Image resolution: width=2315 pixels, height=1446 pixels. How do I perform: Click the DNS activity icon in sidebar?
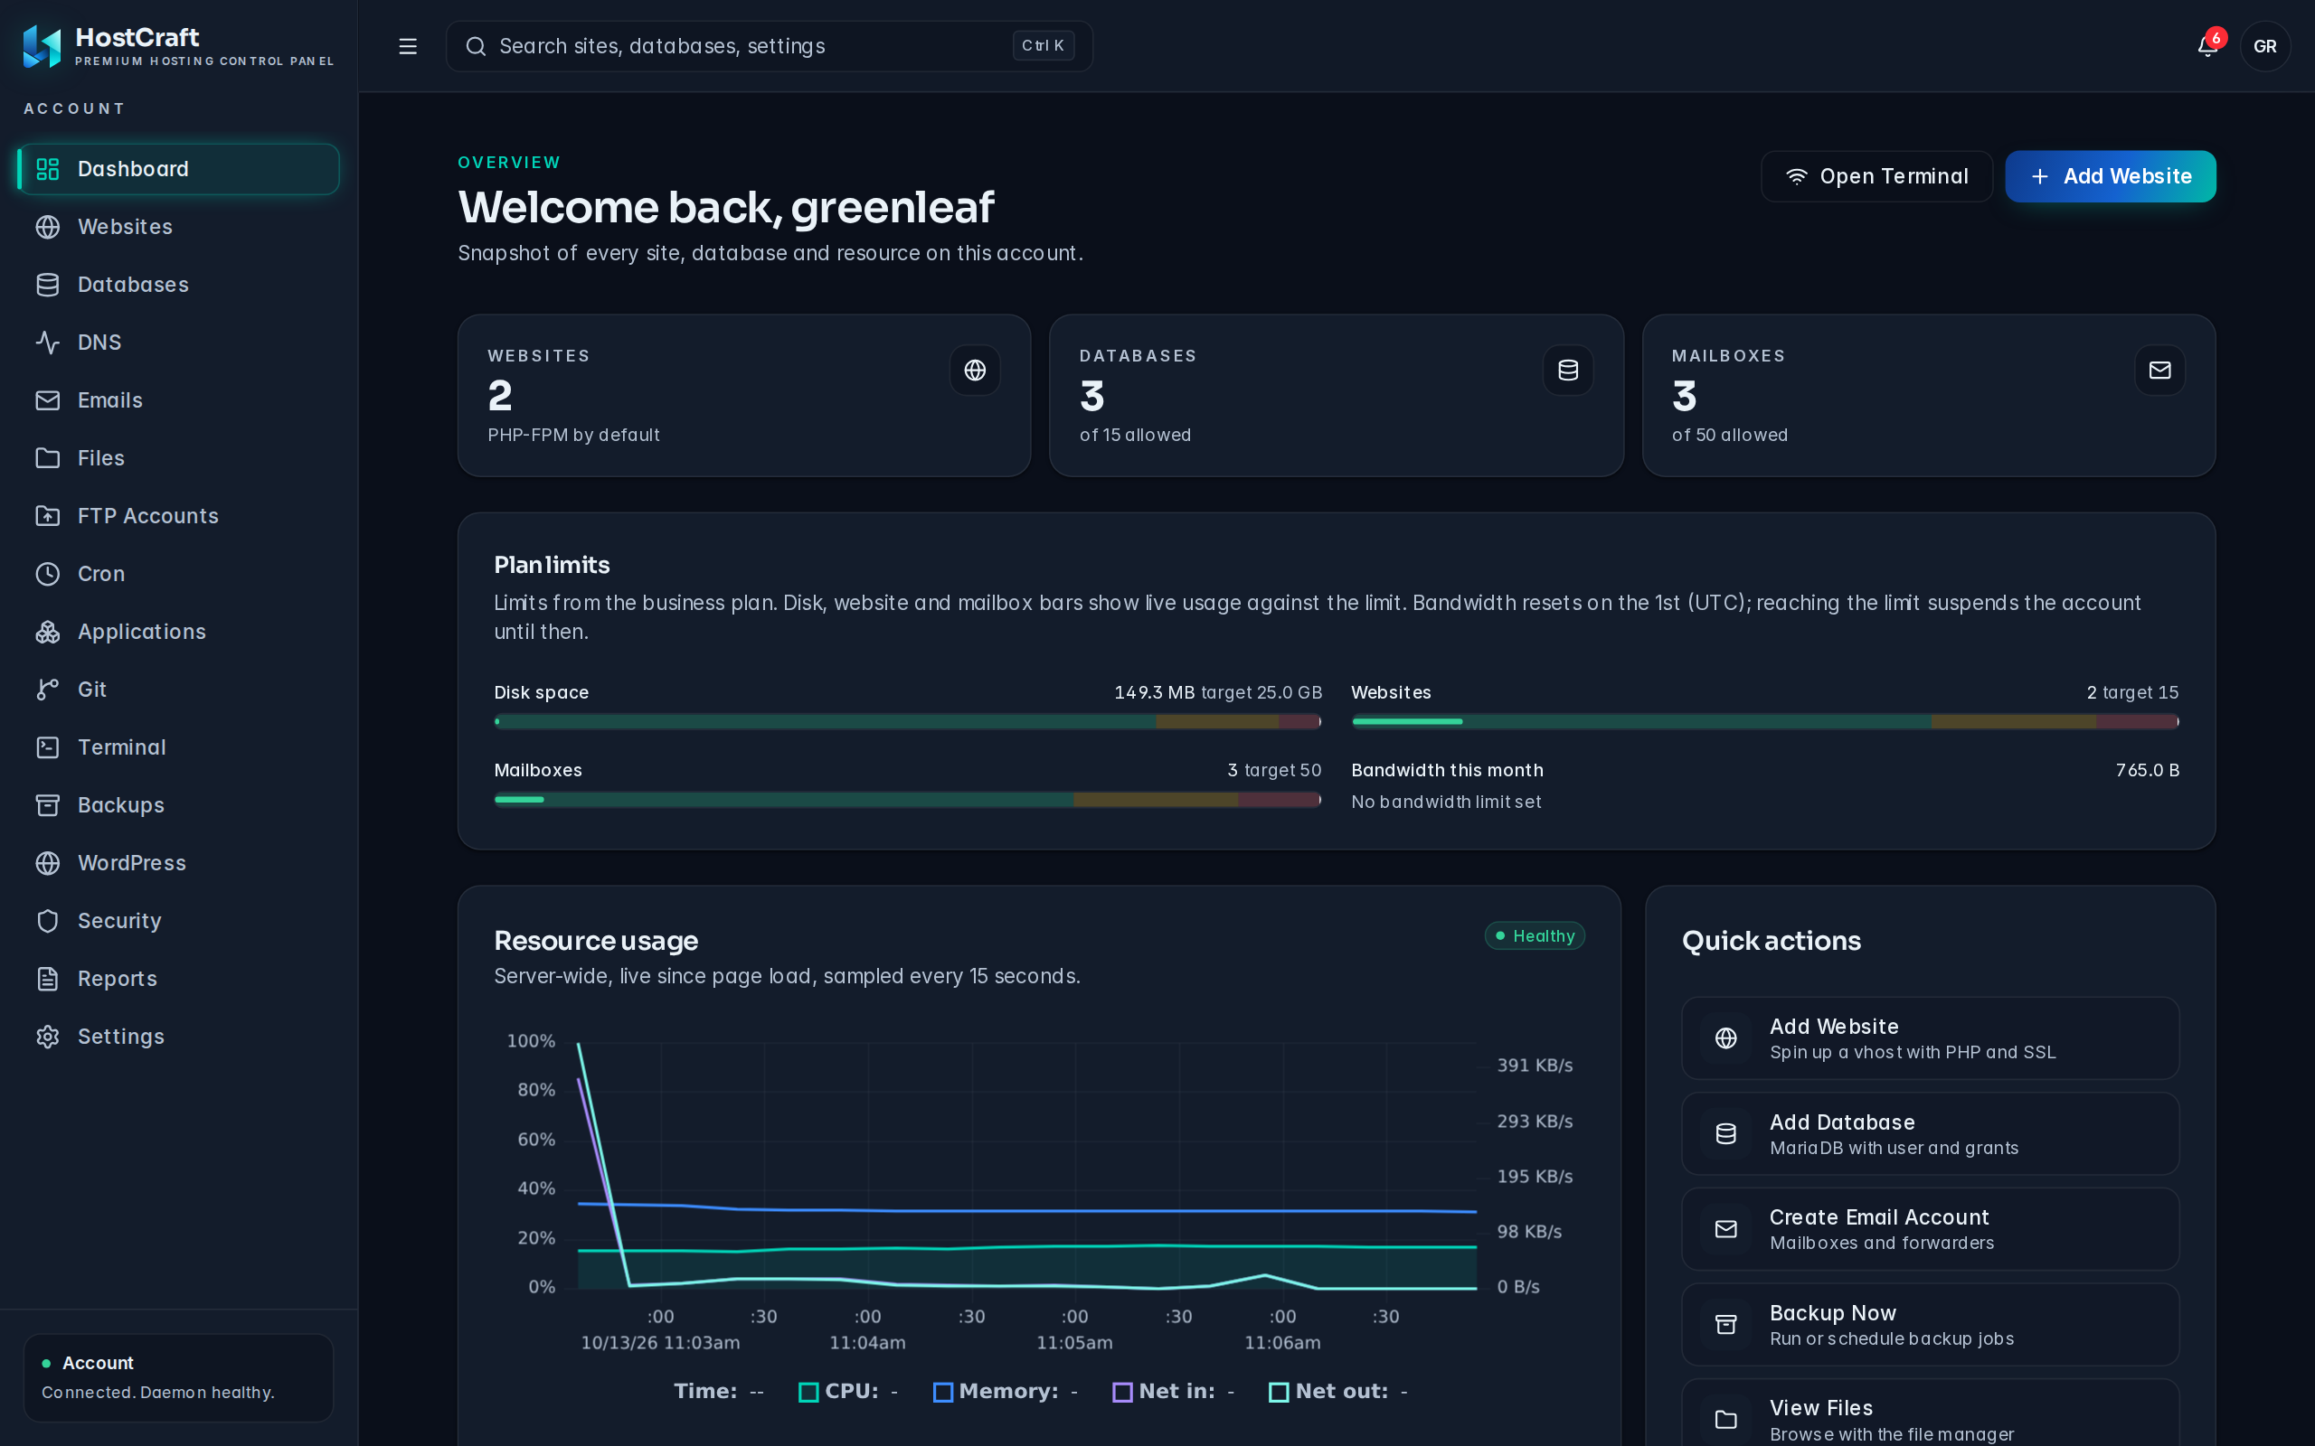coord(48,343)
